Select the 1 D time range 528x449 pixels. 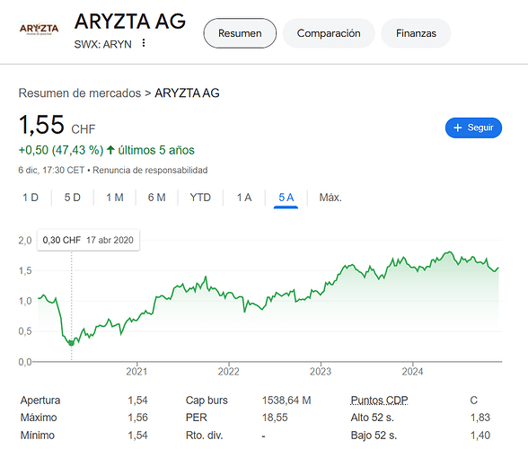click(31, 198)
